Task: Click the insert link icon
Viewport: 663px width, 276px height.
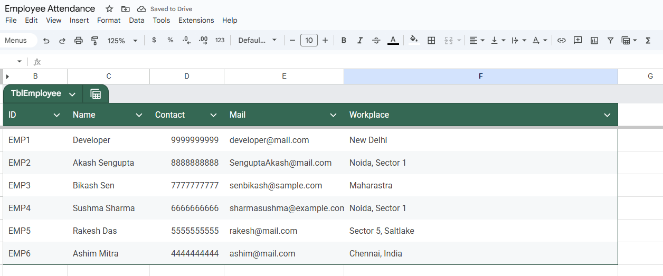Action: pos(562,40)
